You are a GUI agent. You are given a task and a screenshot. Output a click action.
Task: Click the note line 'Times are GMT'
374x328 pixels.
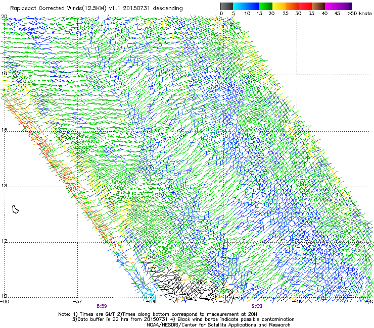point(98,314)
